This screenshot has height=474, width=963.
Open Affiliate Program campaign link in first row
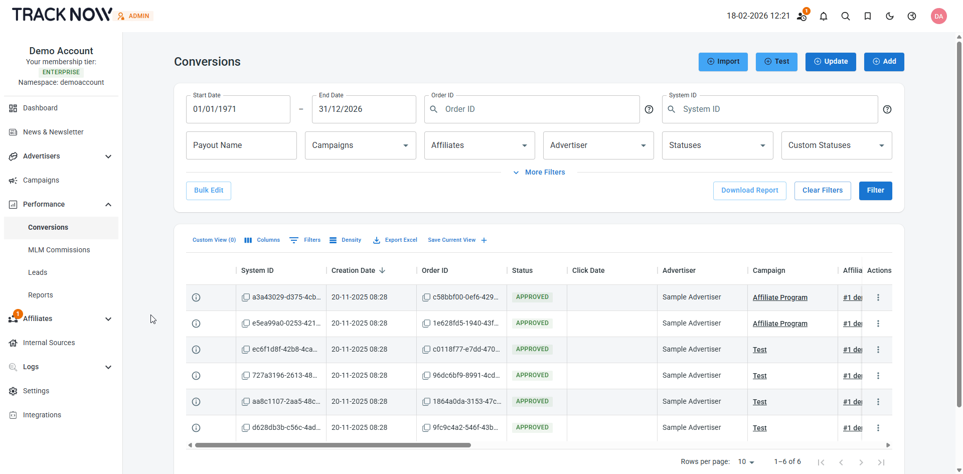point(780,297)
